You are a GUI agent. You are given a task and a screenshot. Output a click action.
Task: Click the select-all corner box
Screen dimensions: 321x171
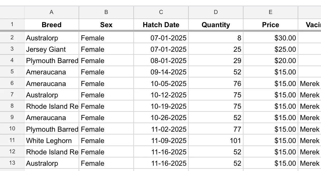(x=12, y=12)
